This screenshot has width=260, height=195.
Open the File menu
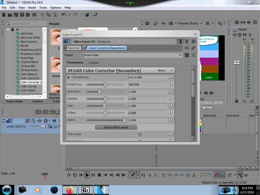point(4,8)
